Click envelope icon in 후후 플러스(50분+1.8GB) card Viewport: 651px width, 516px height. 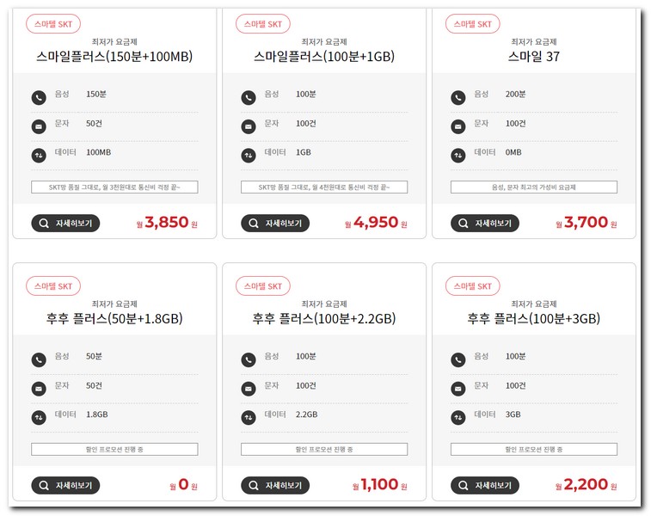[x=39, y=389]
